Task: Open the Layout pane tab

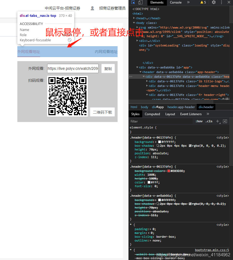Action: pyautogui.click(x=170, y=114)
